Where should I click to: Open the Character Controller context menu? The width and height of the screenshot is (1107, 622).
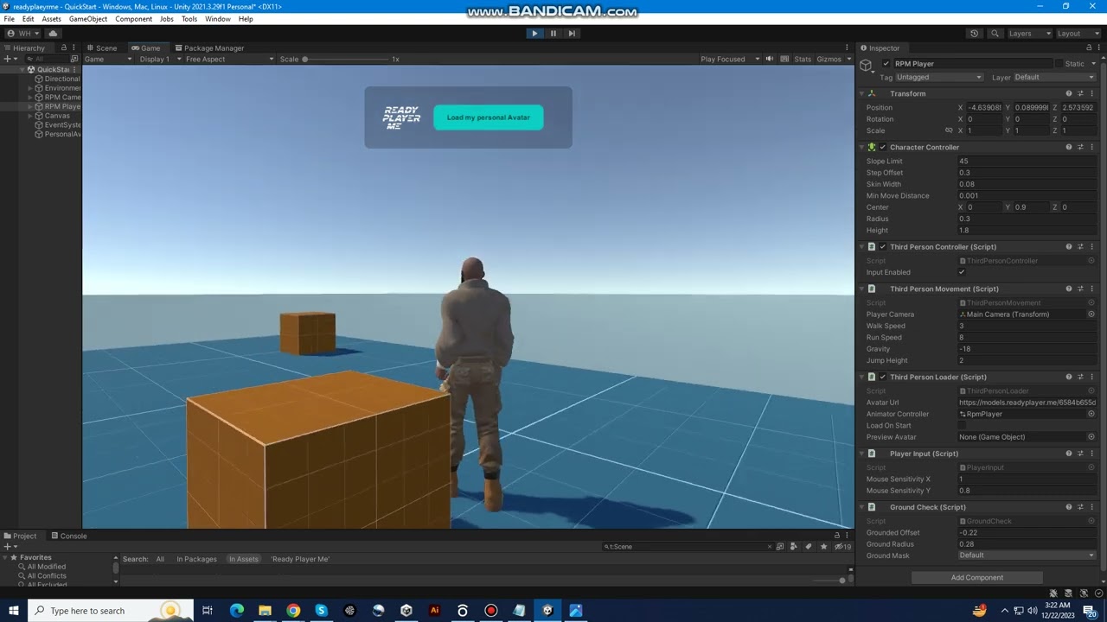click(1092, 147)
